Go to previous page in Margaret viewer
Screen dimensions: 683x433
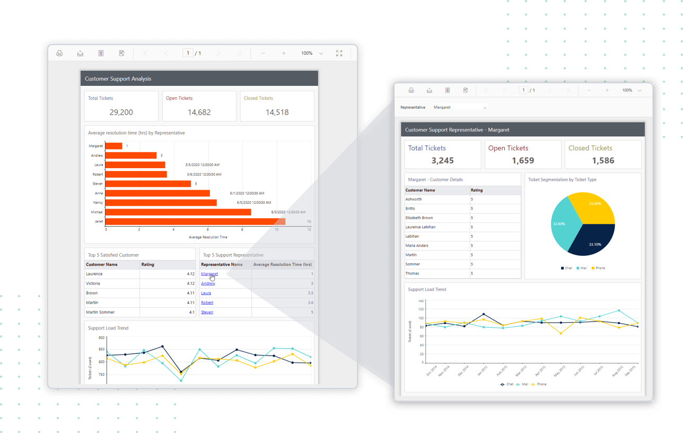coord(504,90)
